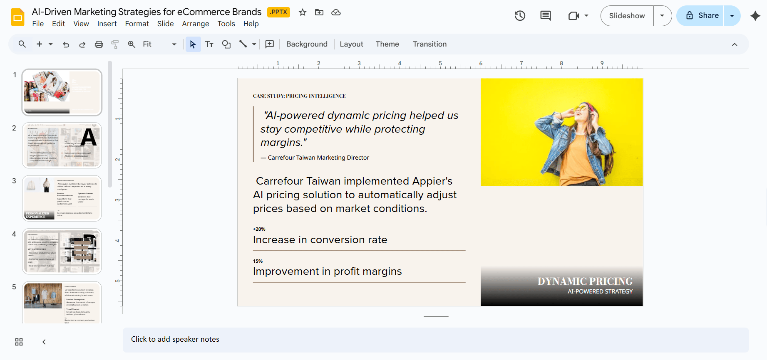Open the comments panel icon

[x=546, y=16]
